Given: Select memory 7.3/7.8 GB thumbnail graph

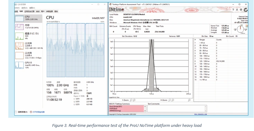Looking at the screenshot, I should pos(19,27).
